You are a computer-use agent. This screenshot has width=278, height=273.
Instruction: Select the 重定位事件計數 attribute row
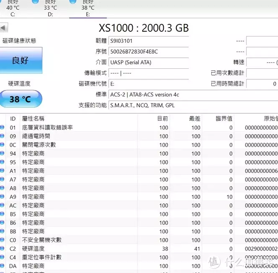click(x=139, y=257)
